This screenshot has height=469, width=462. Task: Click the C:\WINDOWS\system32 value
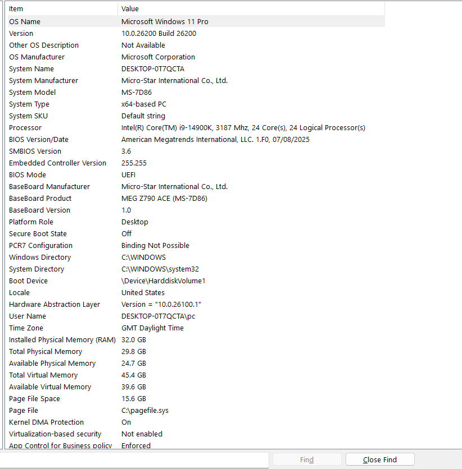tap(160, 269)
